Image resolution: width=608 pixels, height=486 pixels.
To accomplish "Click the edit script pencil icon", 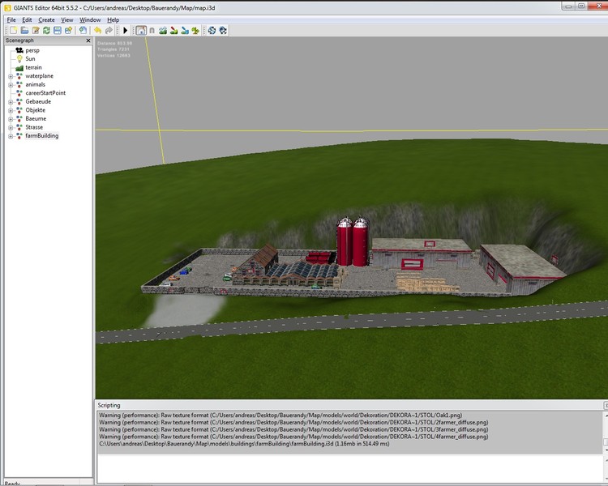I will (36, 30).
